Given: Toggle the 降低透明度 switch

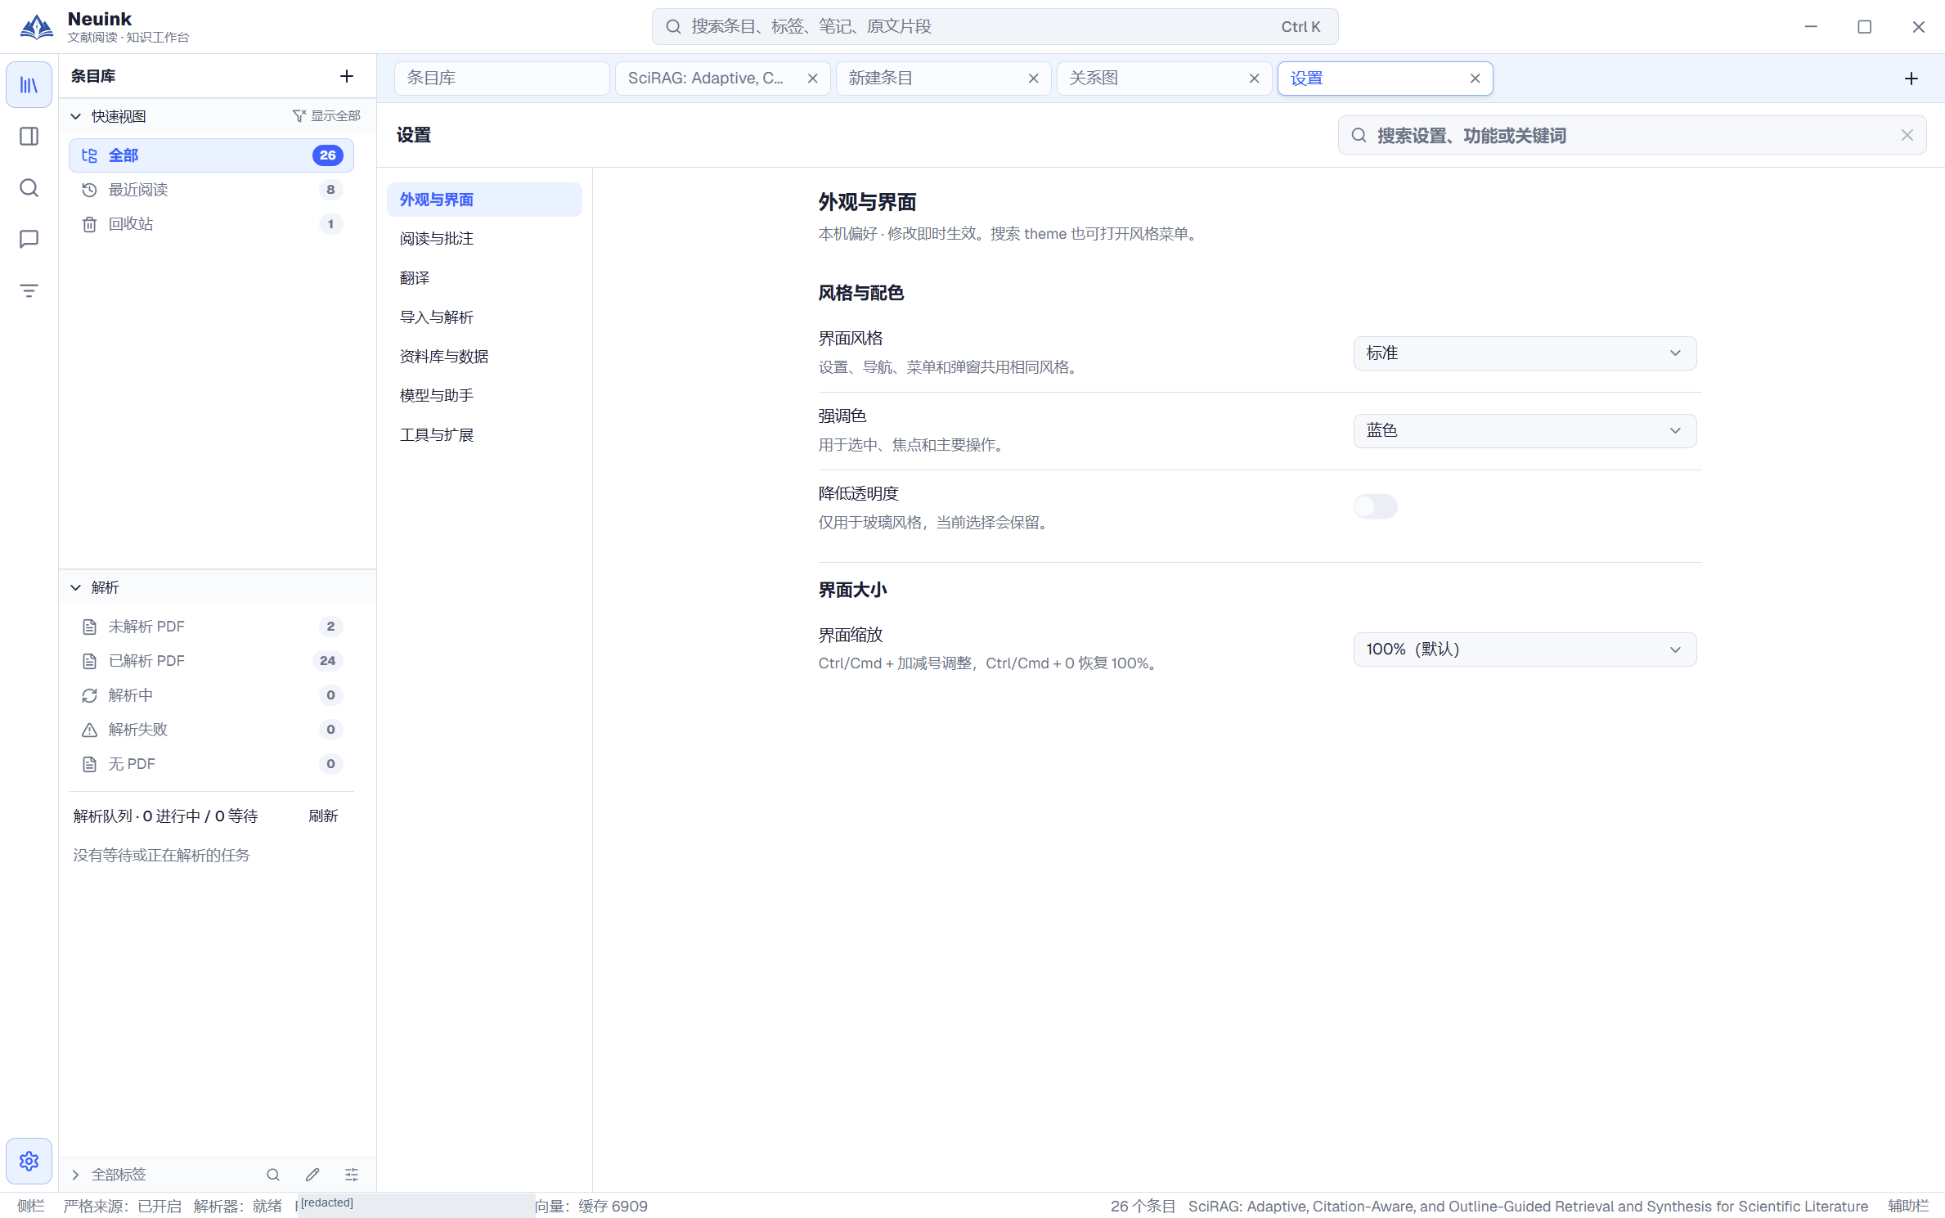Looking at the screenshot, I should click(1375, 506).
